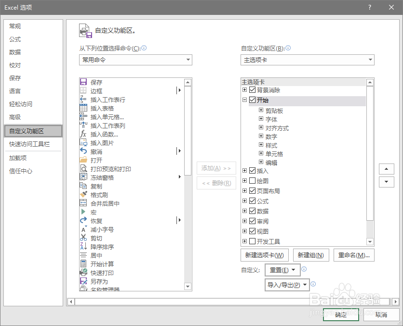Click the 快速打印 icon
This screenshot has width=403, height=326.
pyautogui.click(x=83, y=273)
